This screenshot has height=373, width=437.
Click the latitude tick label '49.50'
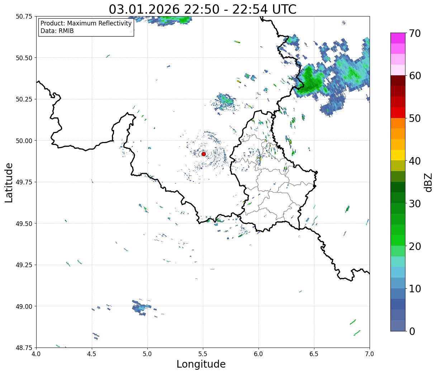[24, 223]
